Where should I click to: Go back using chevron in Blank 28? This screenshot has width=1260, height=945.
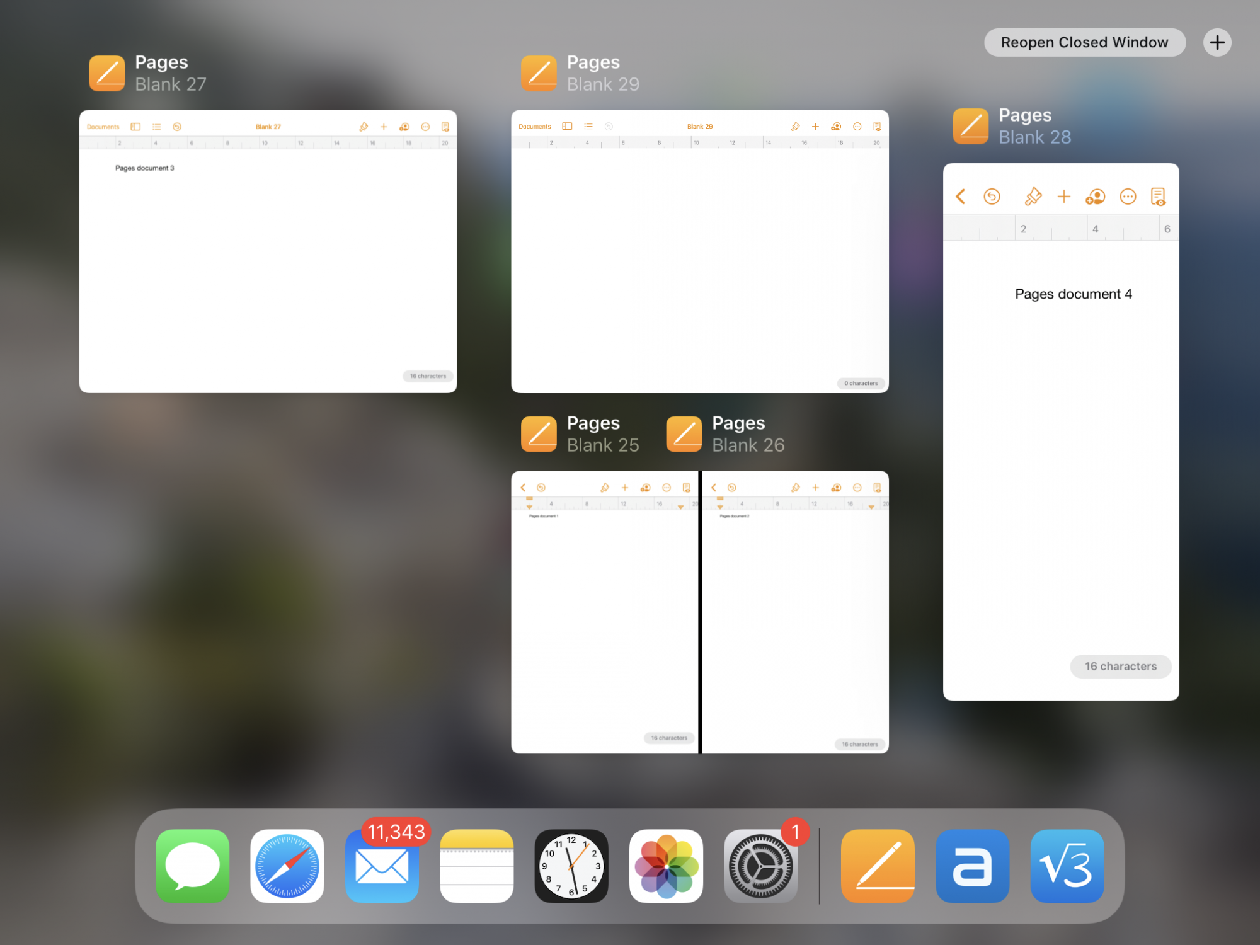coord(961,197)
